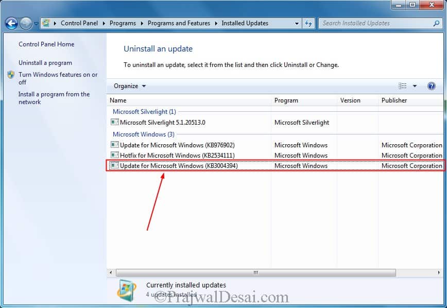Go back with the Back arrow button
Screen dimensions: 447x308
pyautogui.click(x=11, y=23)
